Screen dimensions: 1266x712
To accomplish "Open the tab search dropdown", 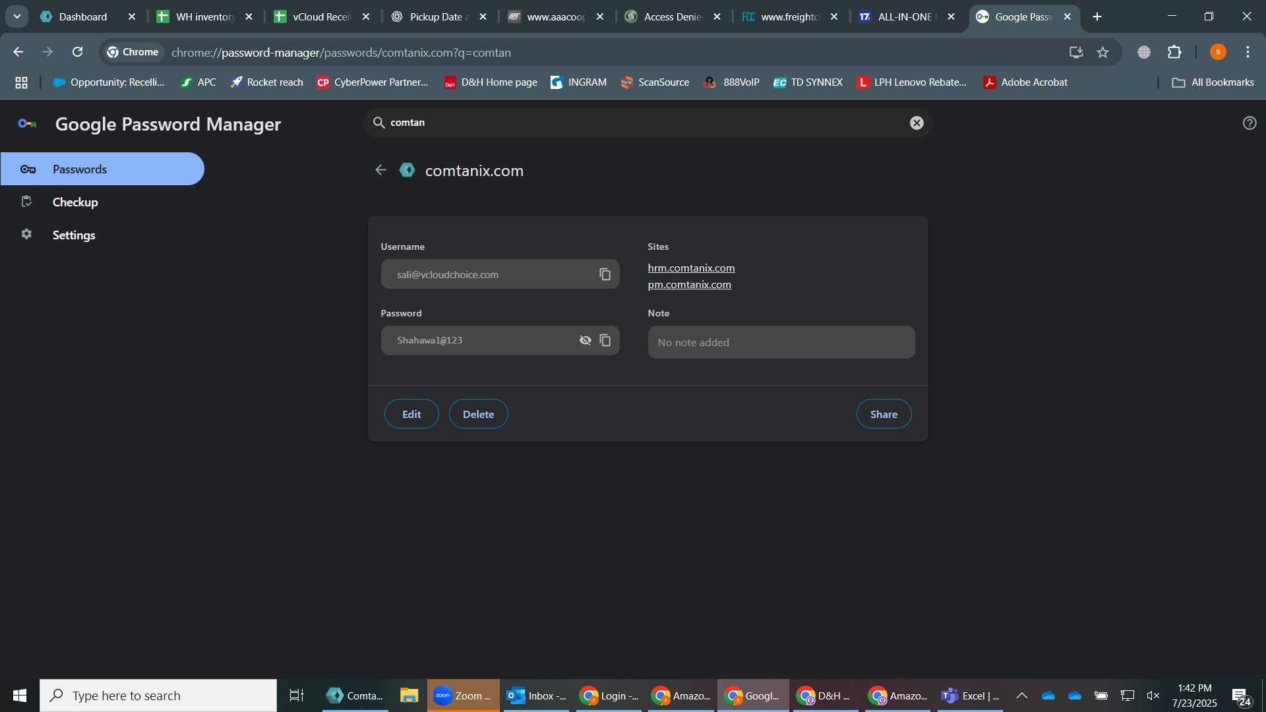I will [17, 16].
